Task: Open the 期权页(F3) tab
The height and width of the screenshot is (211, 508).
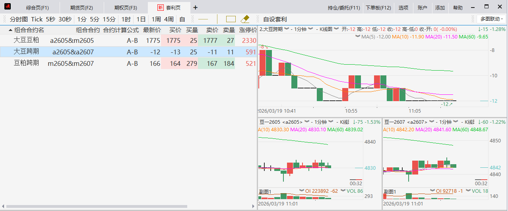Action: [125, 8]
